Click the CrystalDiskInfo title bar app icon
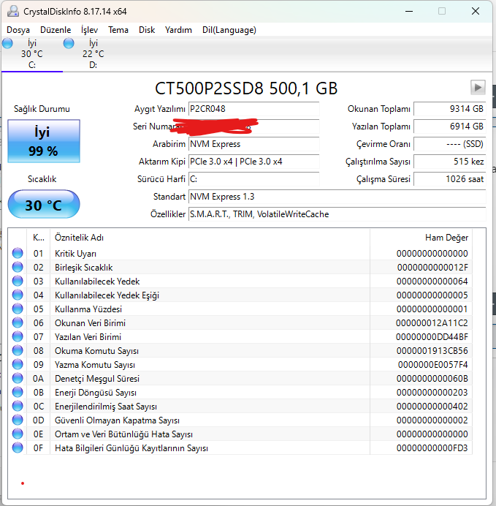Viewport: 496px width, 506px height. pos(13,11)
